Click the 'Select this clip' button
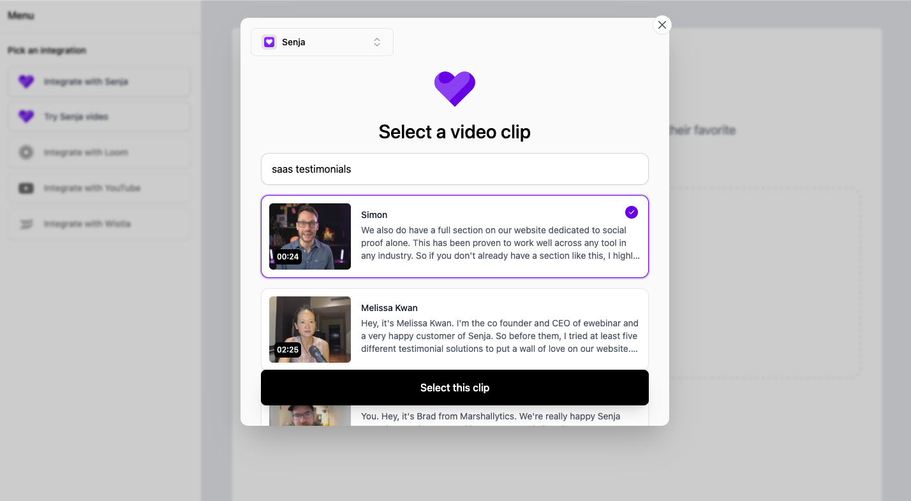 click(x=455, y=388)
